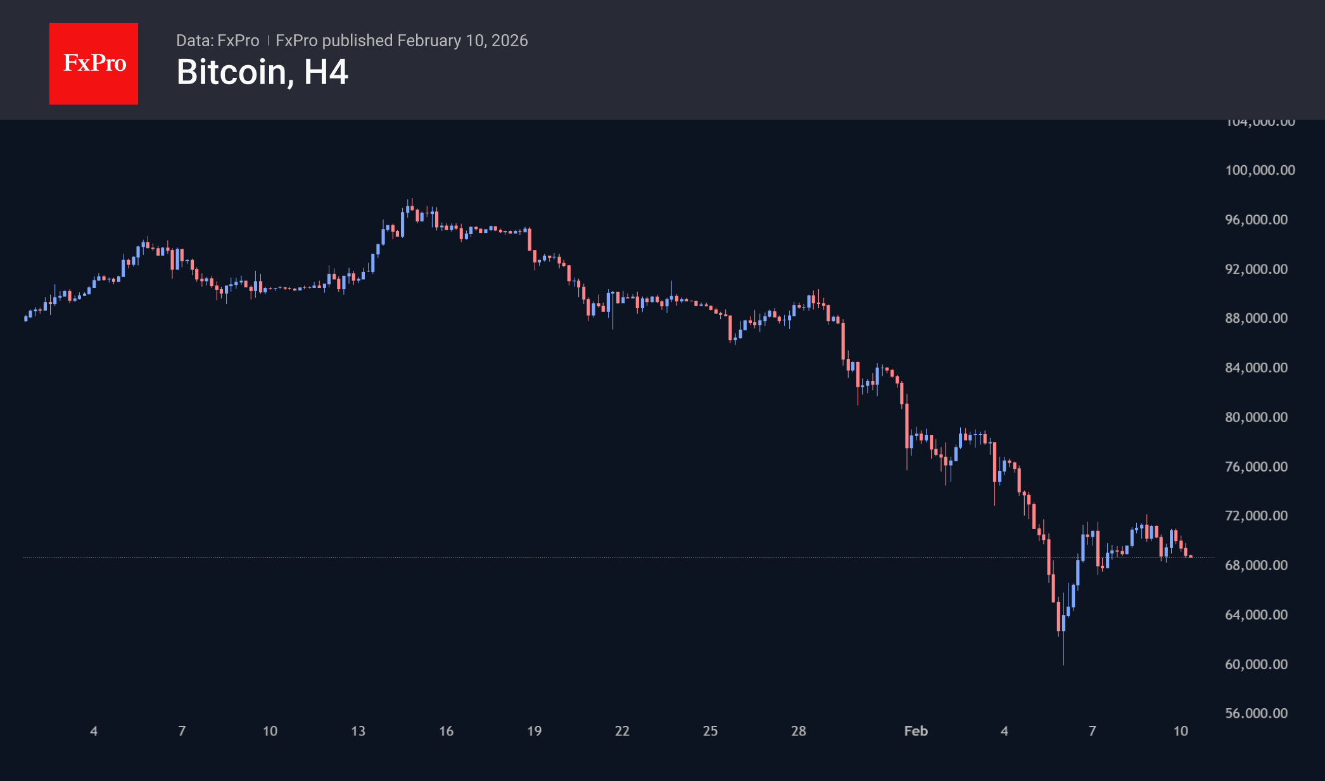
Task: Click the "Data: FxPro" source text
Action: 217,41
